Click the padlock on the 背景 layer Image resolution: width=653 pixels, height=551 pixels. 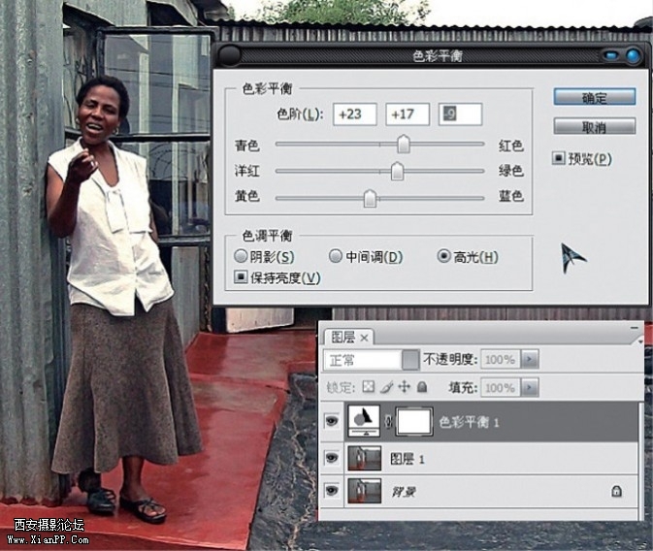(x=617, y=492)
